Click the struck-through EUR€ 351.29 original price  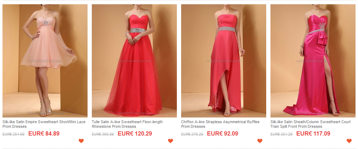[x=281, y=134]
